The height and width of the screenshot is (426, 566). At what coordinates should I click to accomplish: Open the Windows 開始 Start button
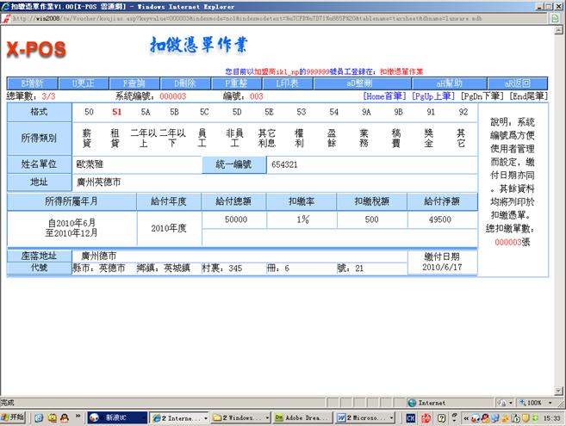[x=13, y=417]
